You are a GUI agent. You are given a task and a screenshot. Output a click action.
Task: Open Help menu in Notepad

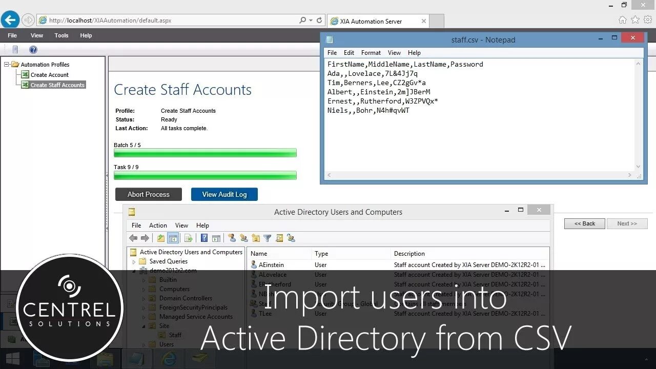[x=414, y=53]
